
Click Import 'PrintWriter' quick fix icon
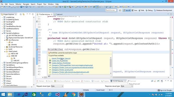50,58
